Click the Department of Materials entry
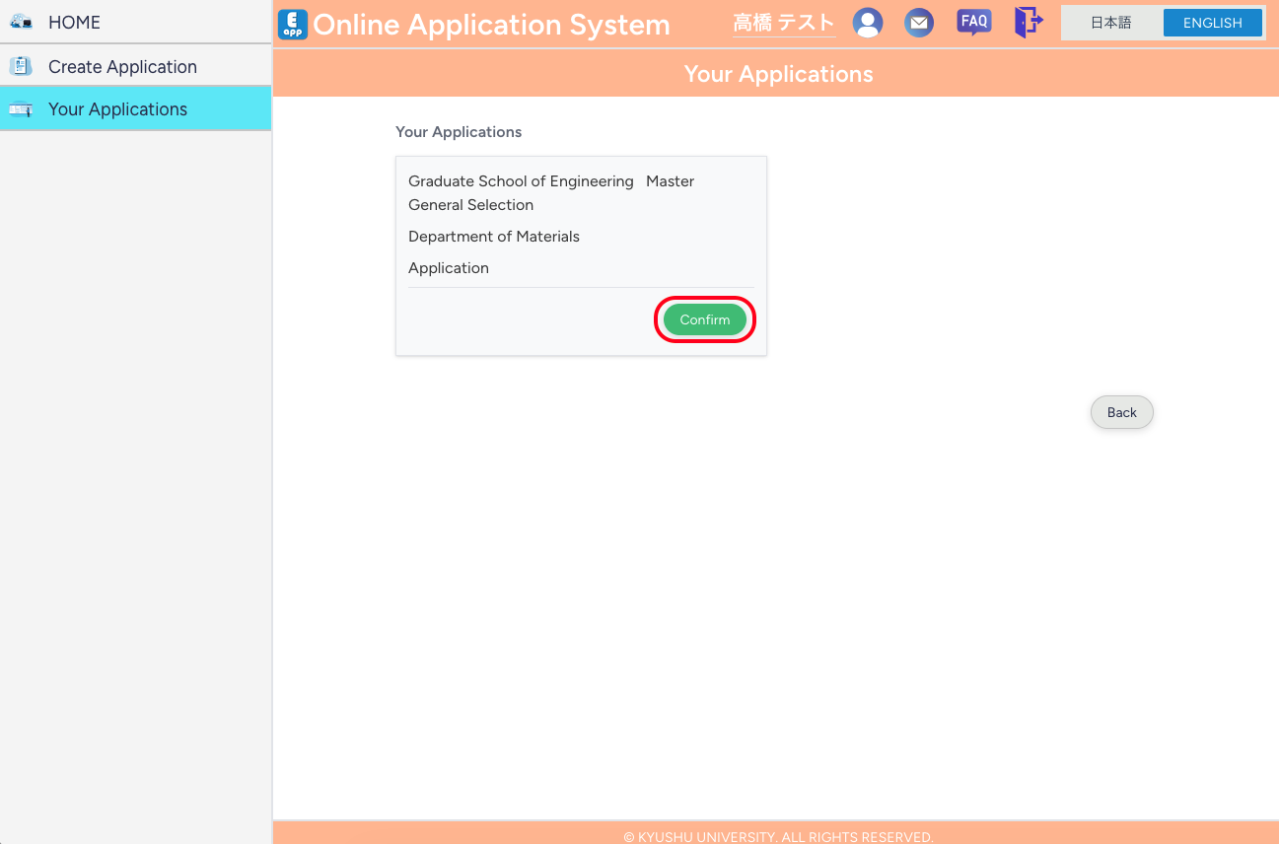Image resolution: width=1279 pixels, height=844 pixels. click(x=493, y=237)
